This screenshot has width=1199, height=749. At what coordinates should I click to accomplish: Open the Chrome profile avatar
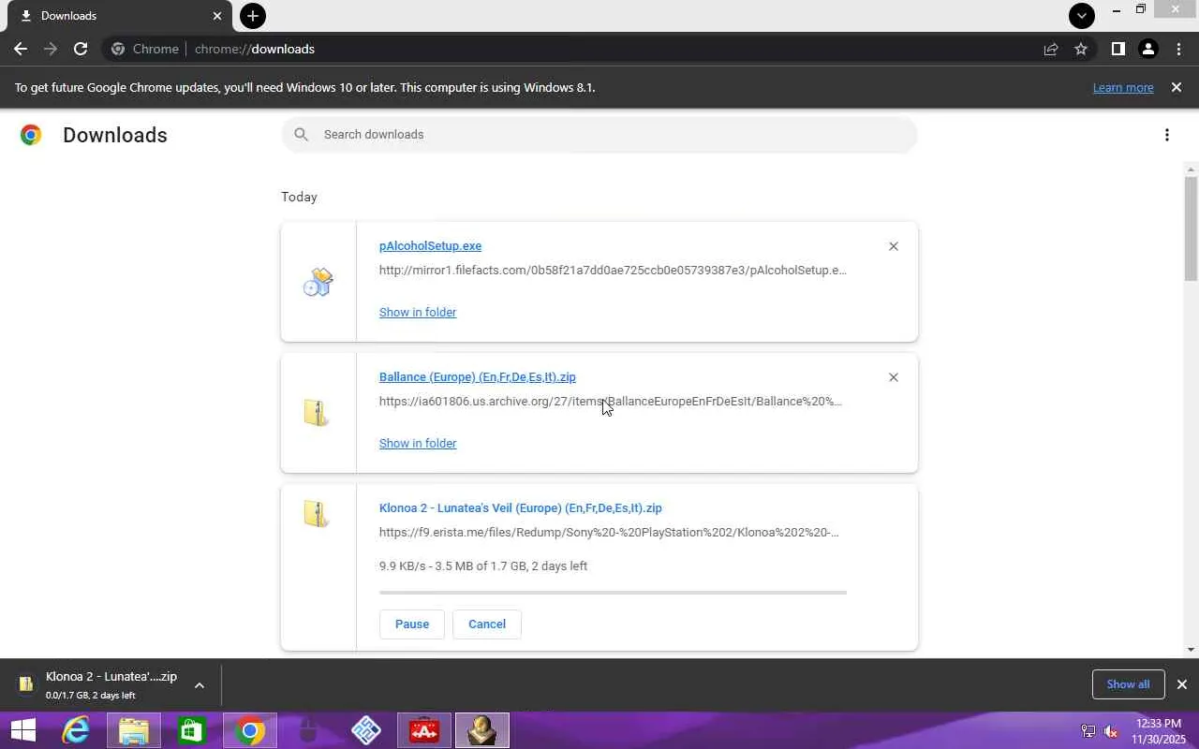click(x=1147, y=49)
